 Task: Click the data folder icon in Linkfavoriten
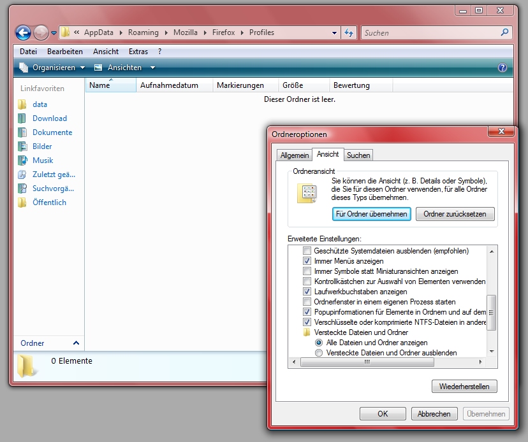(22, 104)
